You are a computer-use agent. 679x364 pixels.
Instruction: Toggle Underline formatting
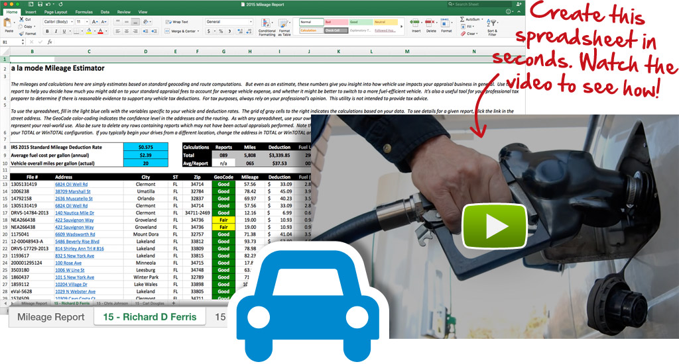point(64,31)
